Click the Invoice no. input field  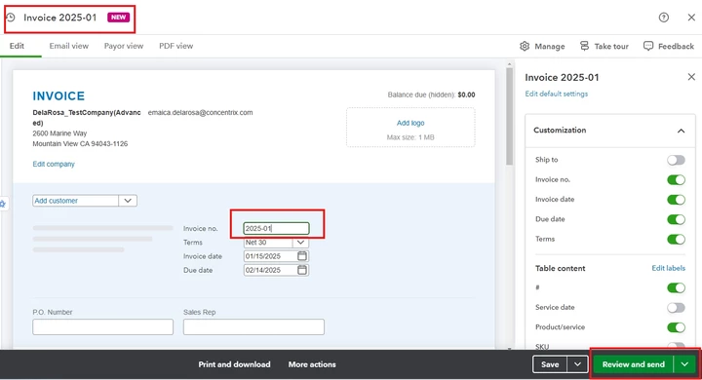pos(276,228)
